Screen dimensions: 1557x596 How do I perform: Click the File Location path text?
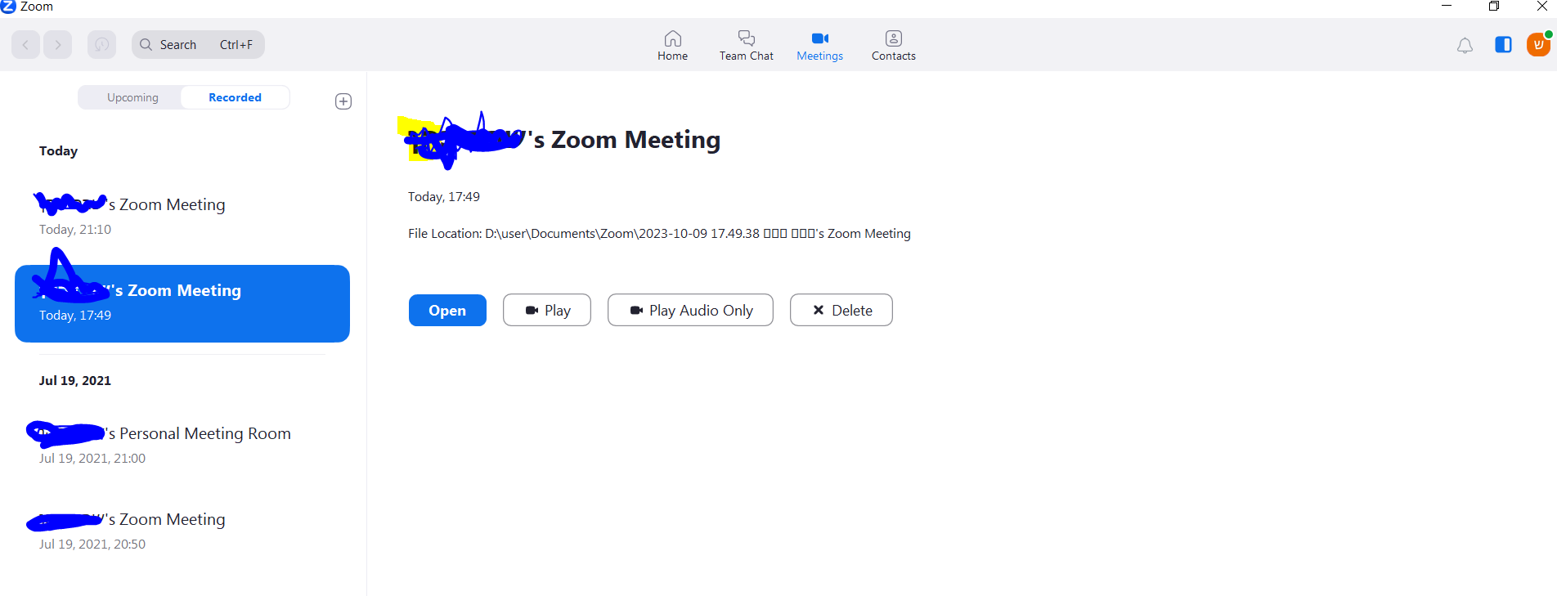click(659, 234)
